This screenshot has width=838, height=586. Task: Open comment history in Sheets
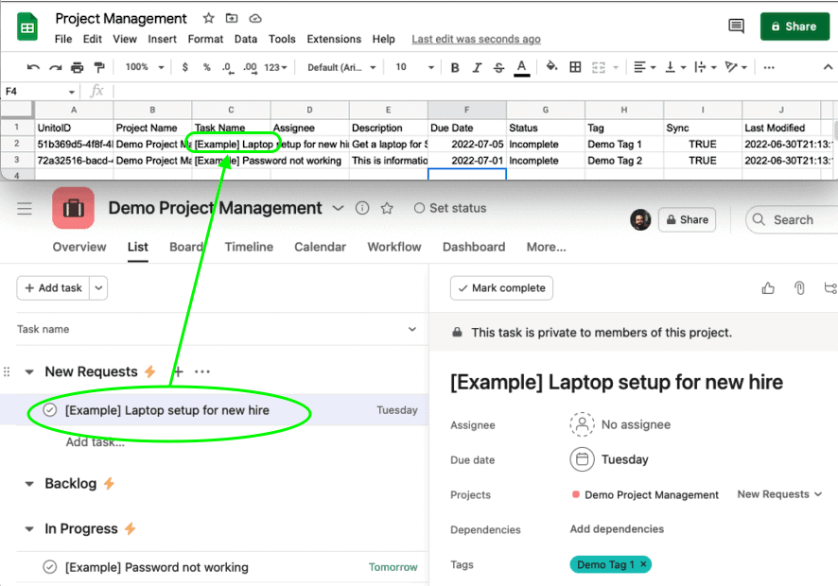click(736, 26)
